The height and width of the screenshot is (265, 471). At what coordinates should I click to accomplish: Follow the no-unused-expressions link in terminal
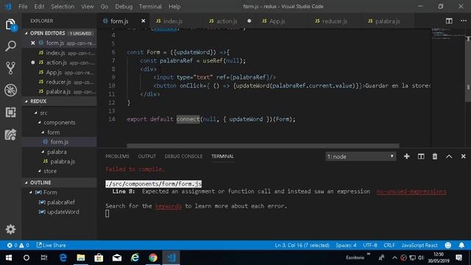[x=411, y=191]
